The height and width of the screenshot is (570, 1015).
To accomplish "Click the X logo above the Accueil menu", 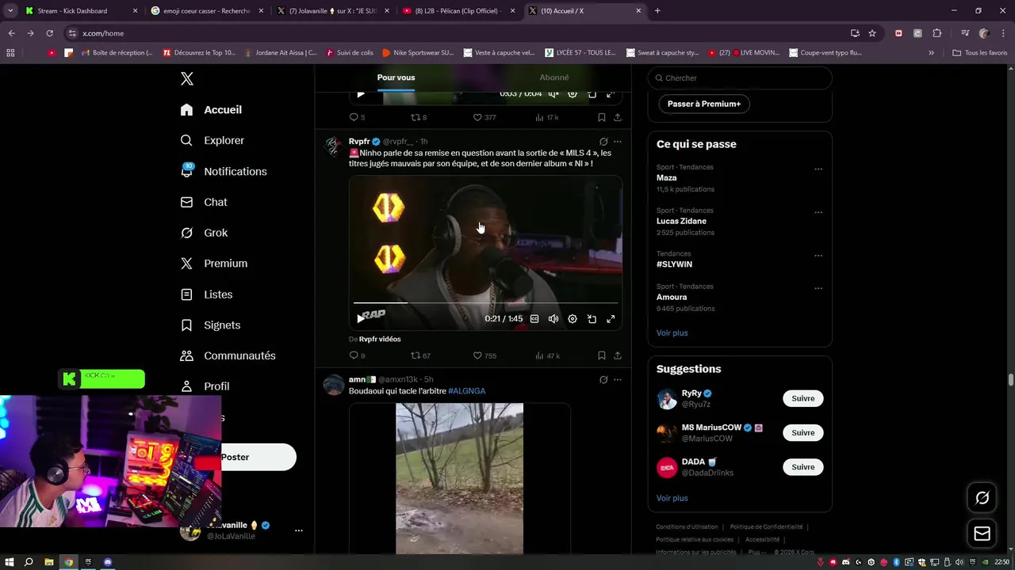I will pos(187,78).
